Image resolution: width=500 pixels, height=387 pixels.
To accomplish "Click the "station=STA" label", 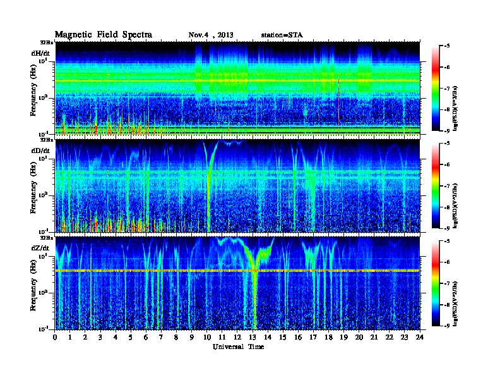I will pyautogui.click(x=282, y=35).
